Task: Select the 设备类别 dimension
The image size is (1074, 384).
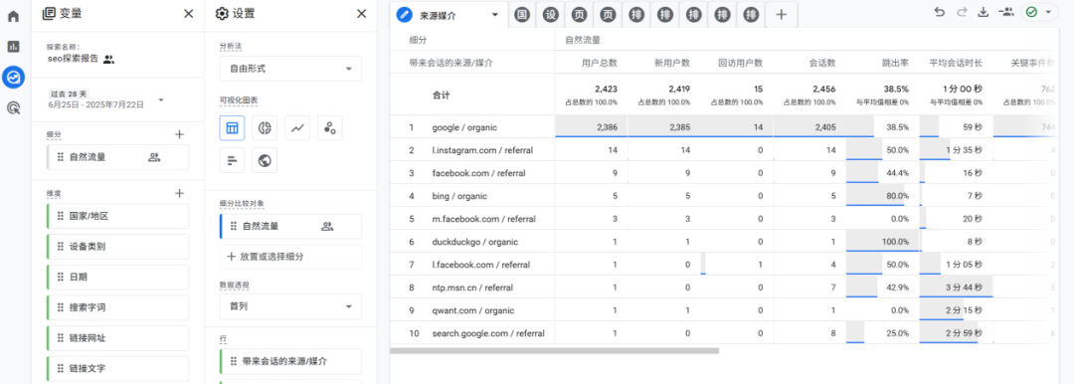Action: (117, 247)
